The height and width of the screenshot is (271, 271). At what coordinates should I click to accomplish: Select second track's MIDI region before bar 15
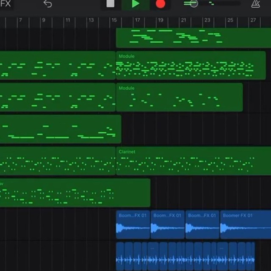(x=58, y=65)
